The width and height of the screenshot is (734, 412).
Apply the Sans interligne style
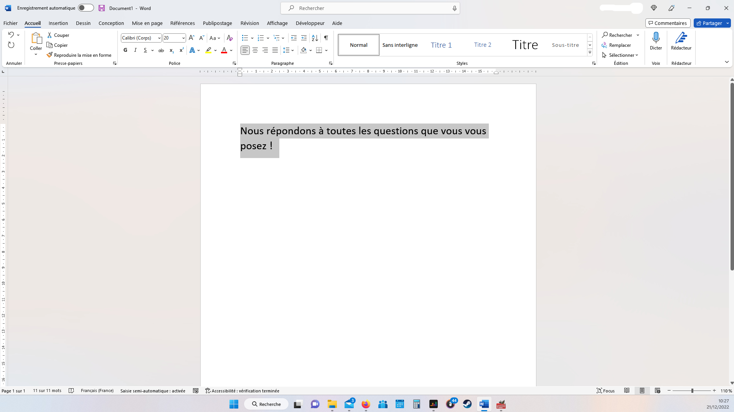point(400,45)
